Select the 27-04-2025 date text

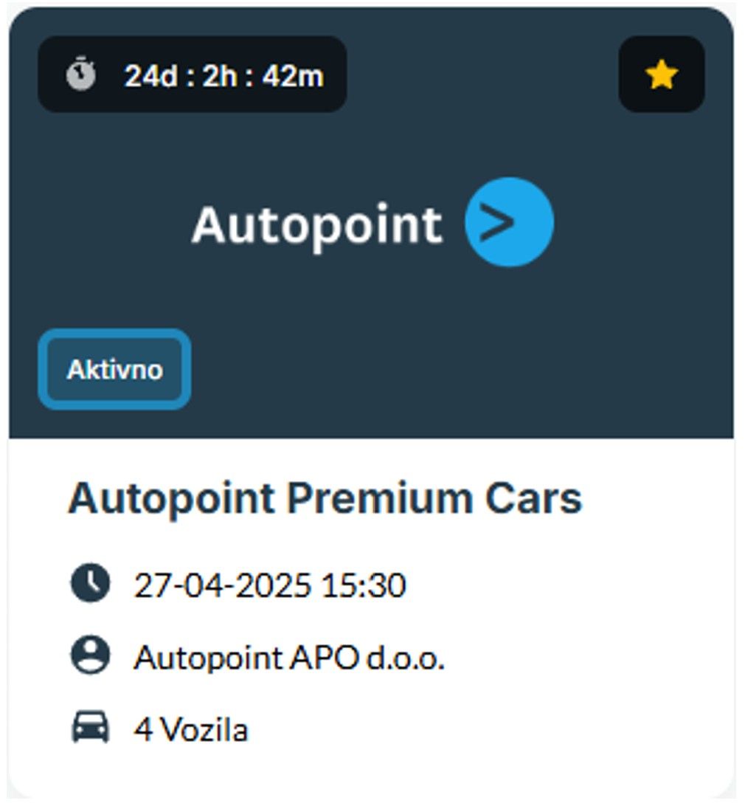click(223, 585)
